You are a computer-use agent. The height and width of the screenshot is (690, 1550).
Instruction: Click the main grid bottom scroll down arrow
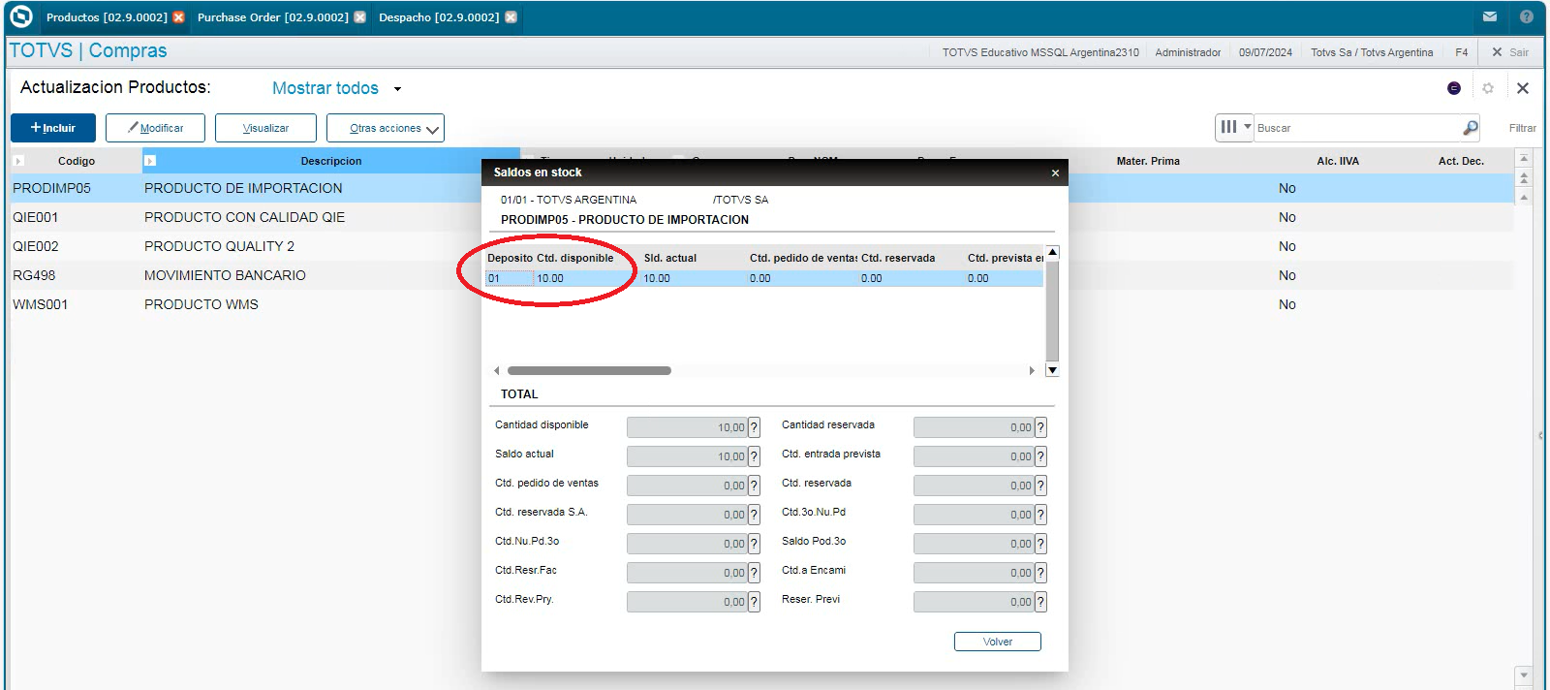pos(1524,674)
